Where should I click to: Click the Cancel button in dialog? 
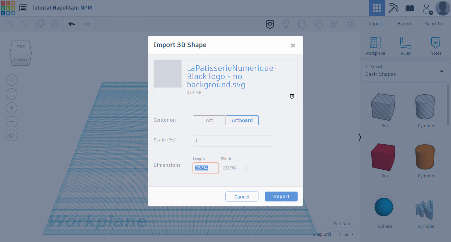pyautogui.click(x=242, y=197)
